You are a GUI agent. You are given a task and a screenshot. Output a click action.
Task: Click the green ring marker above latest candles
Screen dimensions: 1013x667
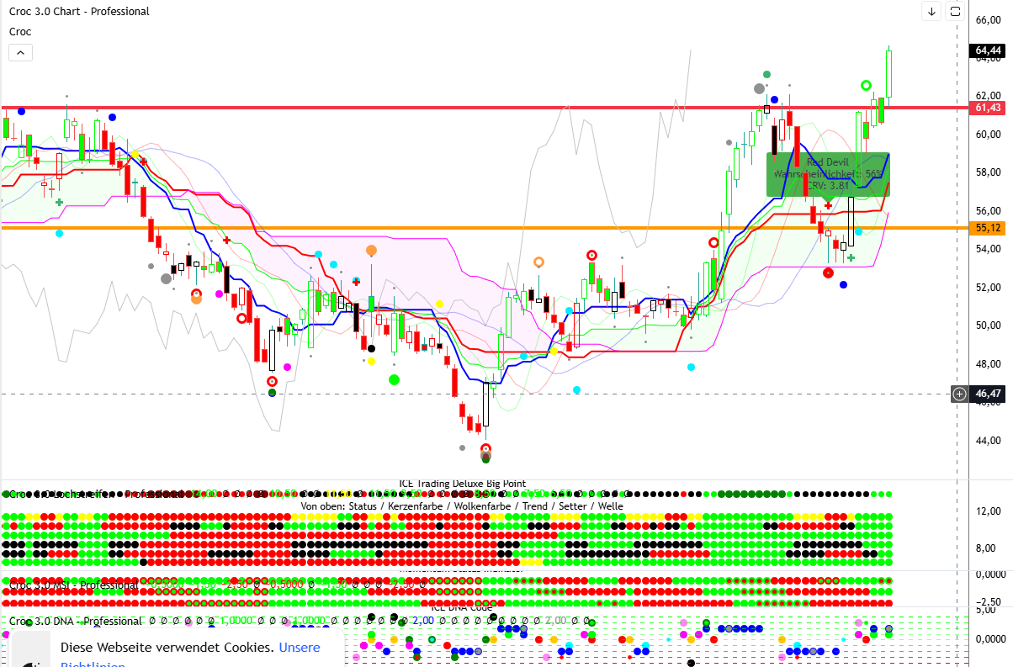click(x=866, y=86)
